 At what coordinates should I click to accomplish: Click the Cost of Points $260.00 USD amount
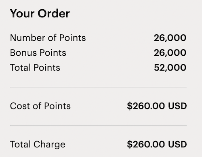(x=157, y=106)
